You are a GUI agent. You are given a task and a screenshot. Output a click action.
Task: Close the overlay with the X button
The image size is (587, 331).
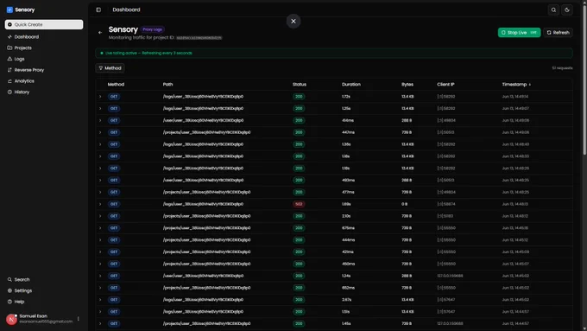[x=293, y=22]
